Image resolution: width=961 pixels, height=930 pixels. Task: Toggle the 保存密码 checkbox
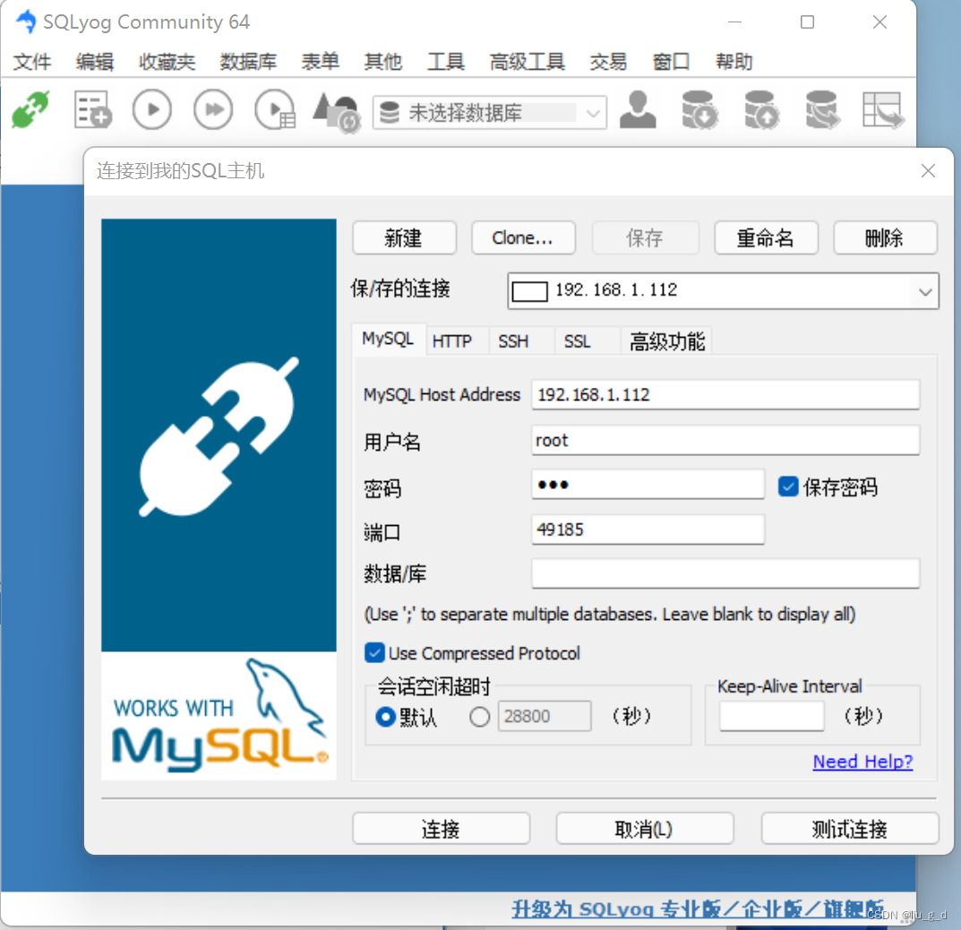pyautogui.click(x=787, y=487)
